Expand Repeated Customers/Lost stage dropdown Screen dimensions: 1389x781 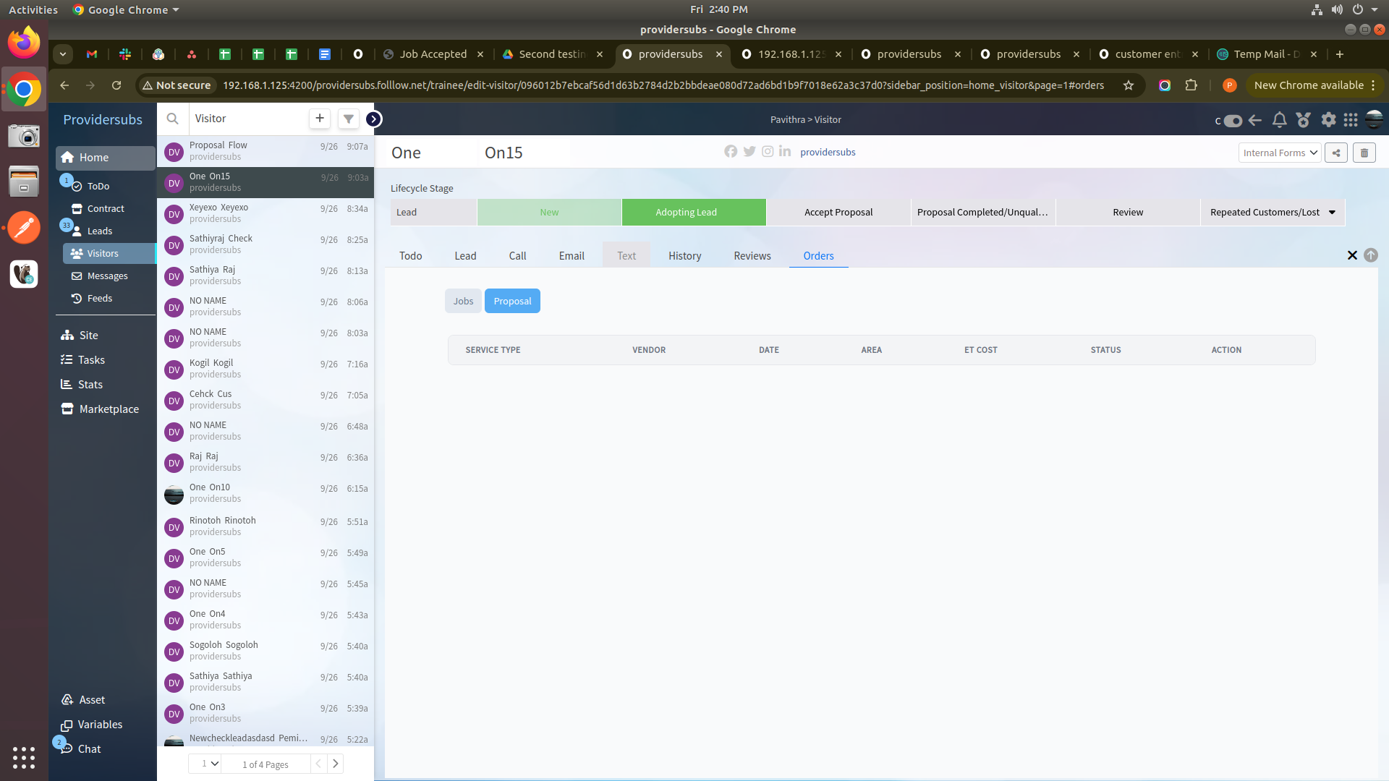1332,213
